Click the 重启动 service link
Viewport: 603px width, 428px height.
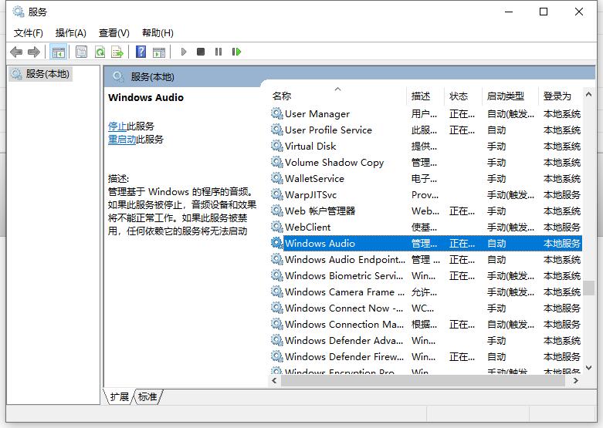[122, 140]
